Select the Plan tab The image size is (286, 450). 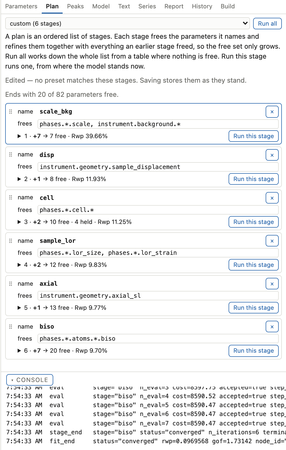(52, 6)
